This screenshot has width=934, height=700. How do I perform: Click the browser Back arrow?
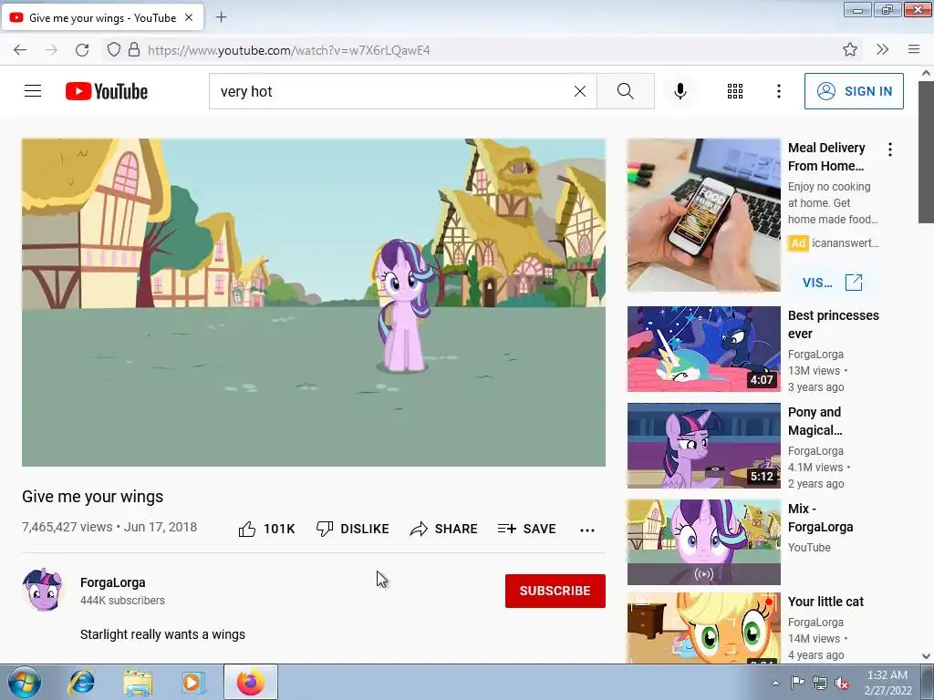click(x=20, y=50)
